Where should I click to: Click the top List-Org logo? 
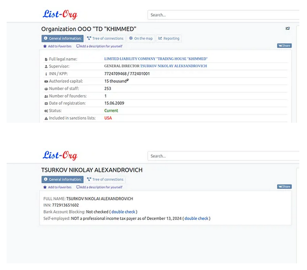[60, 14]
